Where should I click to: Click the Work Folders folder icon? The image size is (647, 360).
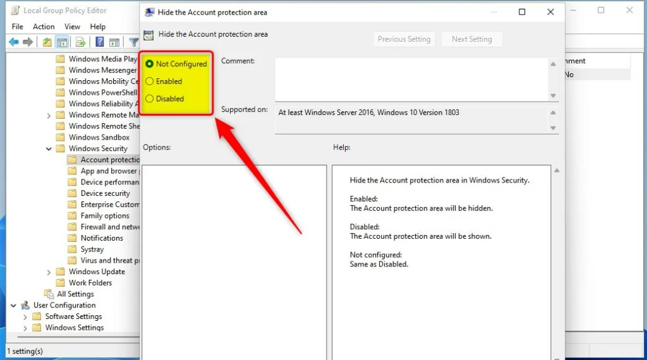[x=61, y=282]
